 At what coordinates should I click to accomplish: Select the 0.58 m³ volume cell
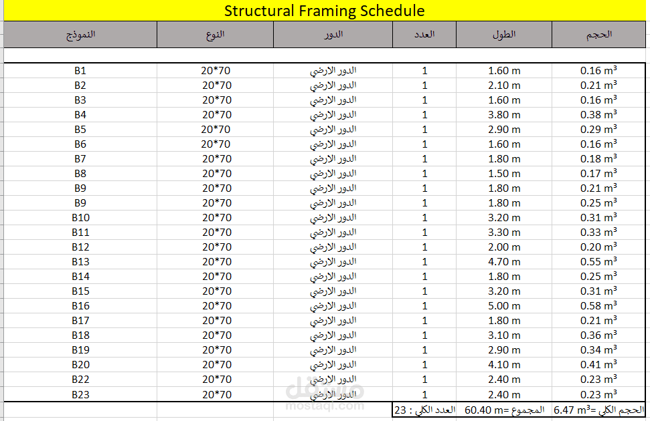[598, 306]
